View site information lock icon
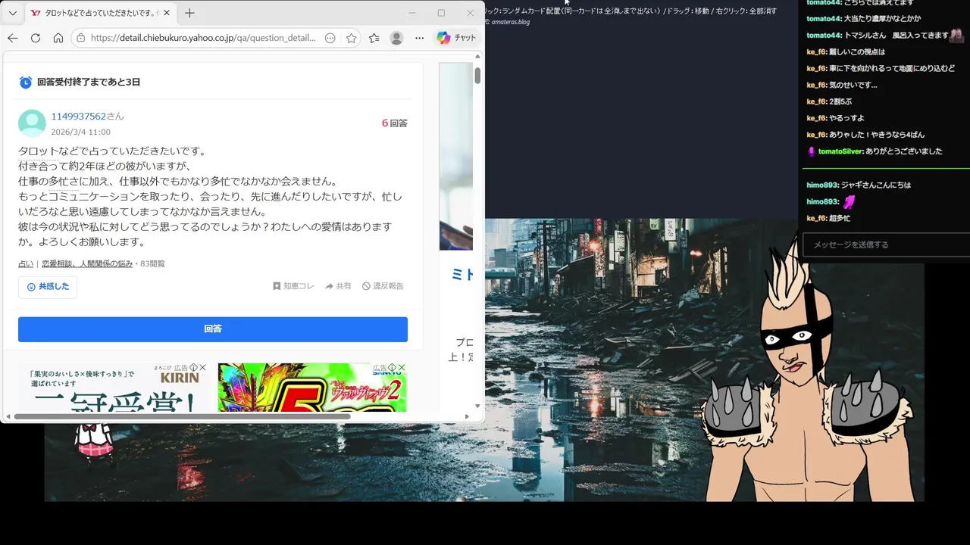 pyautogui.click(x=81, y=38)
